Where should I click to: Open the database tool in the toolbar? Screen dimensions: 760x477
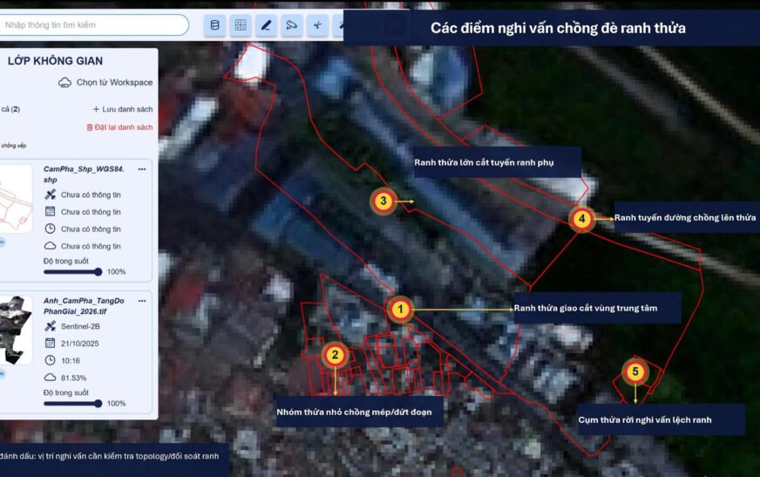(214, 25)
